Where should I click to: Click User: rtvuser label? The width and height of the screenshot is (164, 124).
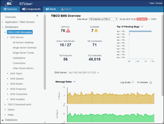click(156, 3)
